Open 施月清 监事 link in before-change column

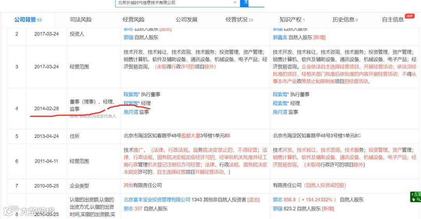(x=131, y=112)
